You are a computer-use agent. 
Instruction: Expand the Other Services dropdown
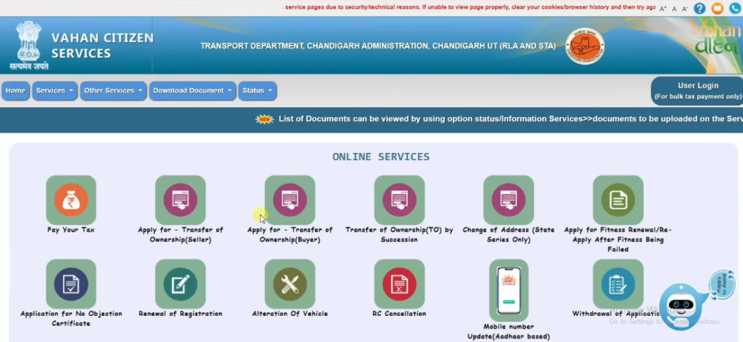112,91
